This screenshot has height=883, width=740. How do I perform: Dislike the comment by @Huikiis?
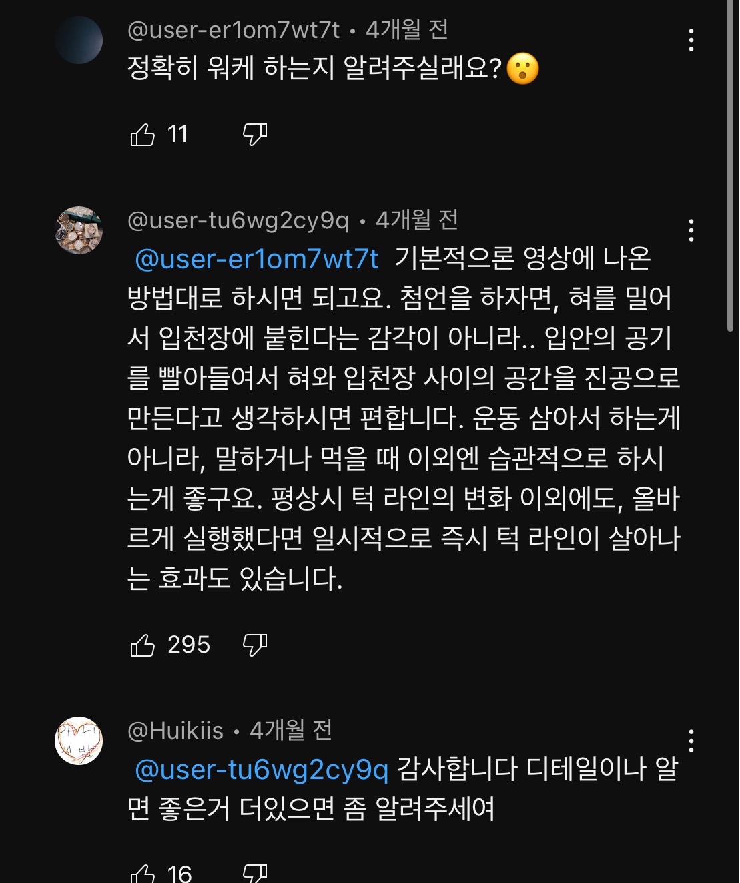coord(254,873)
